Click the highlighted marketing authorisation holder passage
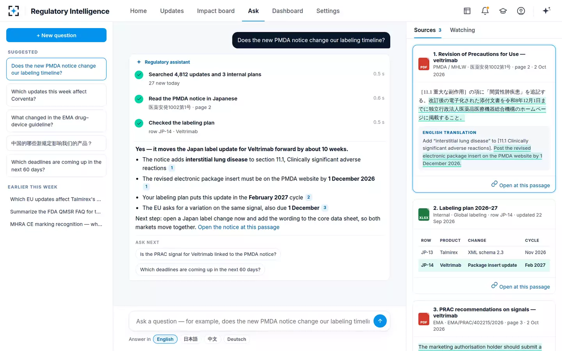Screen dimensions: 562x351 pos(480,347)
